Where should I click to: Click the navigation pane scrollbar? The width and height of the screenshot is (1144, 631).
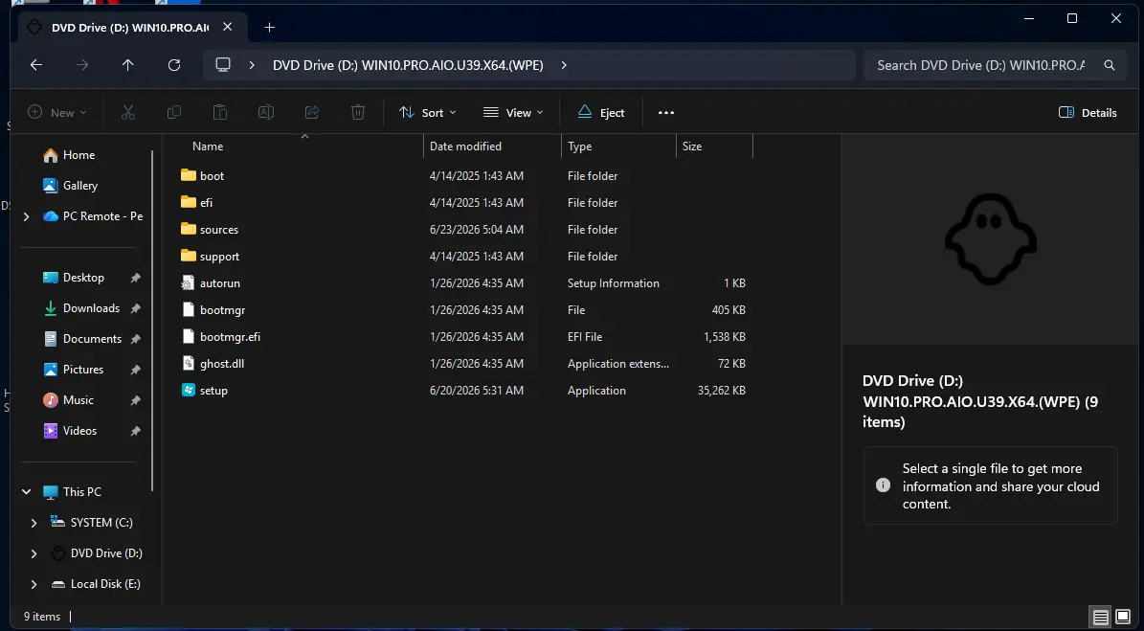152,320
